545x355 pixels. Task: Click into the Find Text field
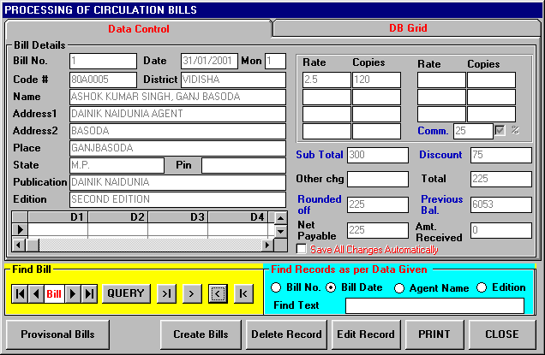(x=434, y=305)
